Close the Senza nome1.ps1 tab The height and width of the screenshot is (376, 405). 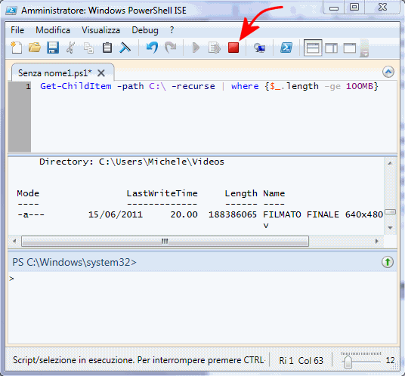pos(101,73)
